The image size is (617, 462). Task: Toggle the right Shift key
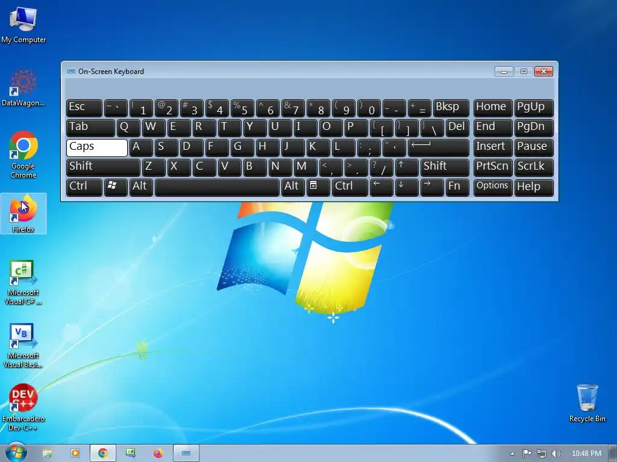pos(445,168)
